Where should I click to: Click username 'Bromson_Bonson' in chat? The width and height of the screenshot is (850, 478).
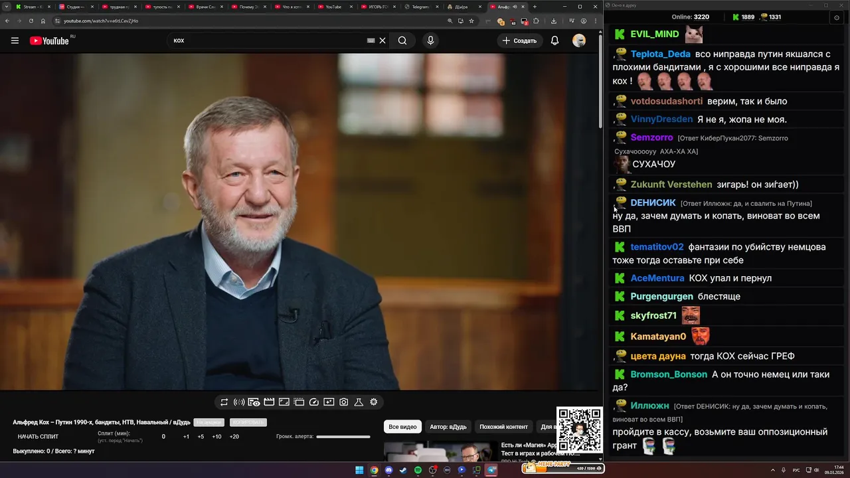pyautogui.click(x=669, y=374)
